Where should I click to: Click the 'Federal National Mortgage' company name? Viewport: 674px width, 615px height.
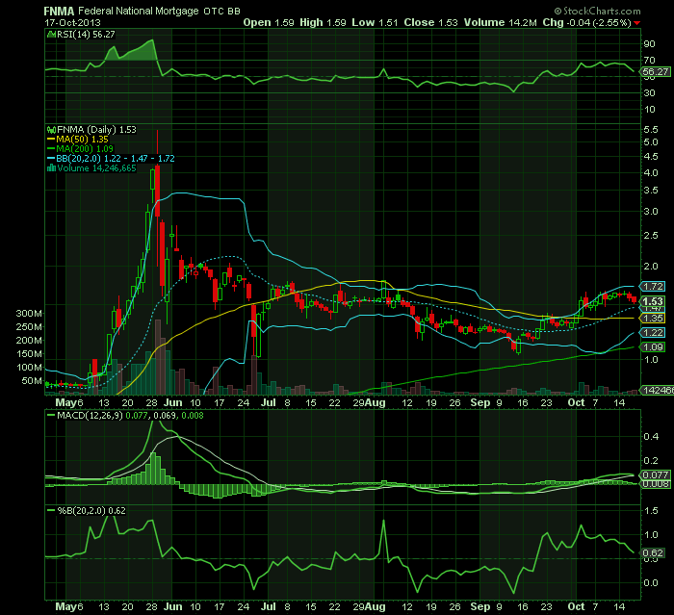point(139,12)
